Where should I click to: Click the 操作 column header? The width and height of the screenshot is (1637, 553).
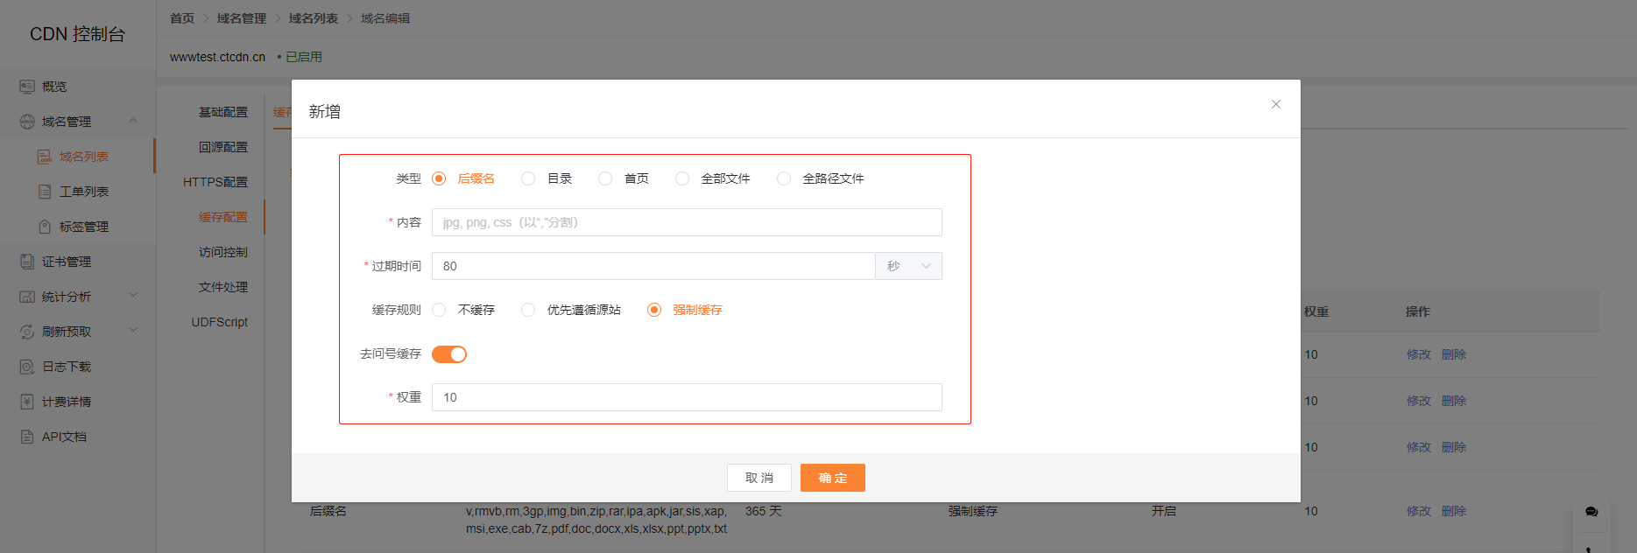tap(1418, 311)
